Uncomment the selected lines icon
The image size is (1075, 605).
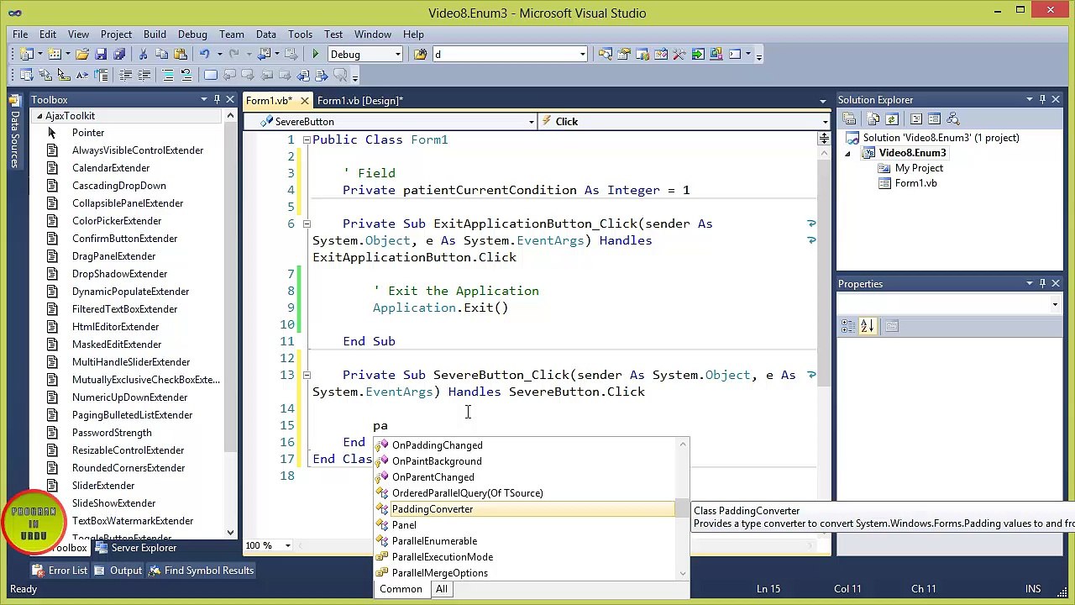[186, 76]
